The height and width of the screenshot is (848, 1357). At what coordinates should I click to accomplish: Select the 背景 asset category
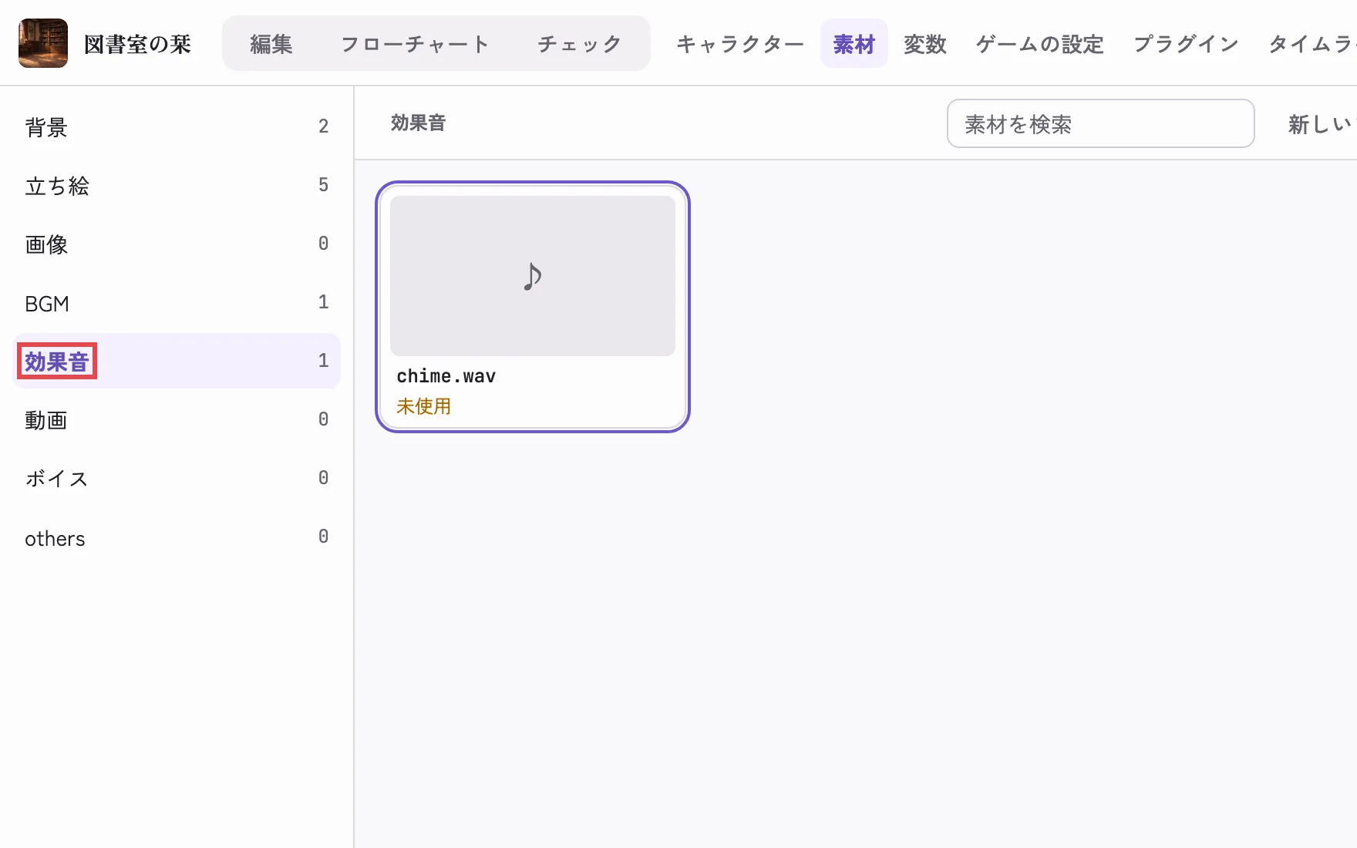click(177, 126)
